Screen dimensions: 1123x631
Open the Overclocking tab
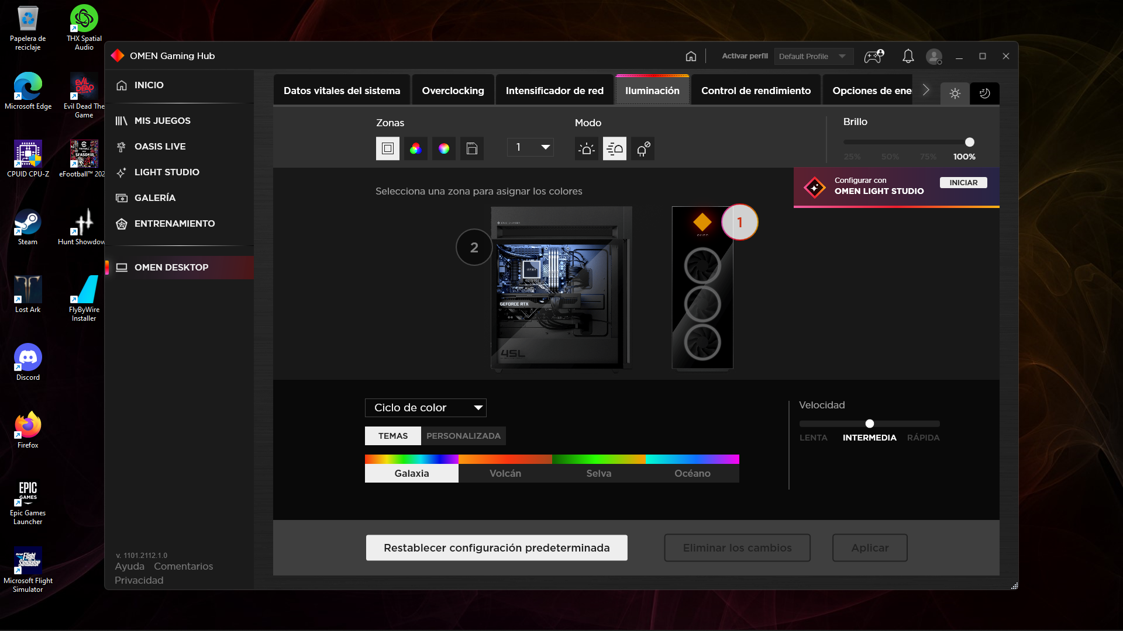coord(453,91)
